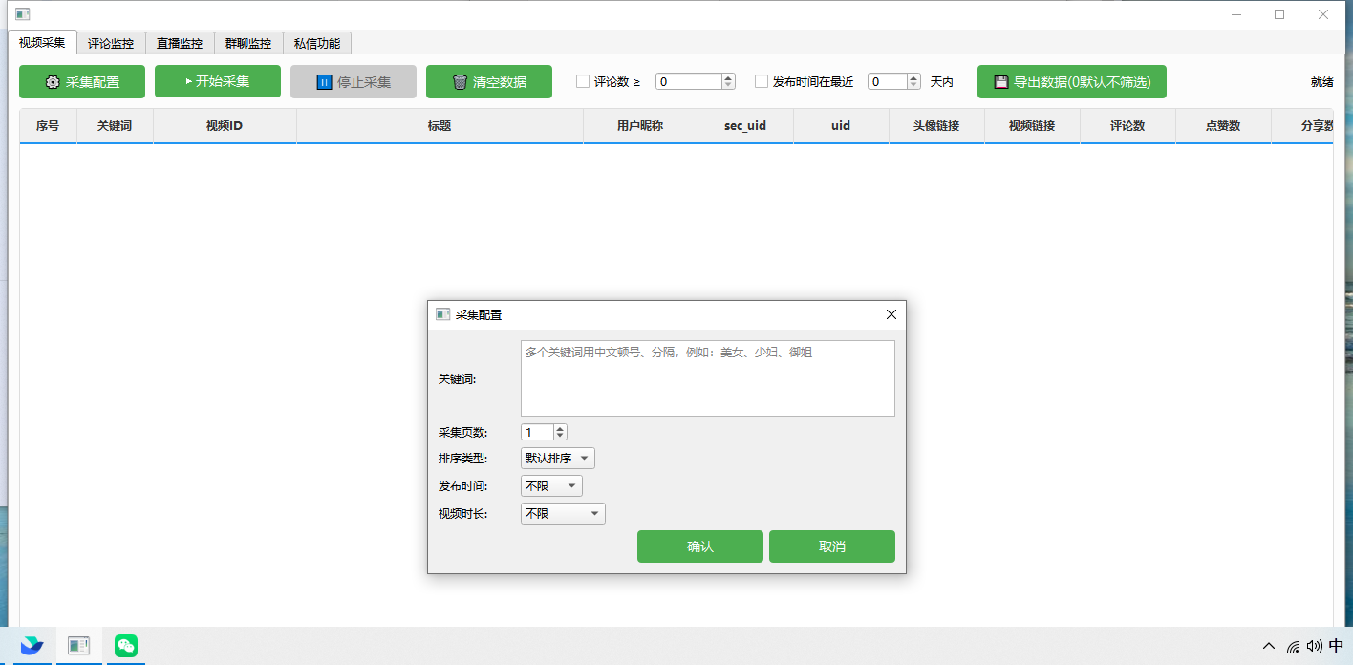Click the trash icon on 清空数据 button
The image size is (1353, 665).
pyautogui.click(x=460, y=82)
